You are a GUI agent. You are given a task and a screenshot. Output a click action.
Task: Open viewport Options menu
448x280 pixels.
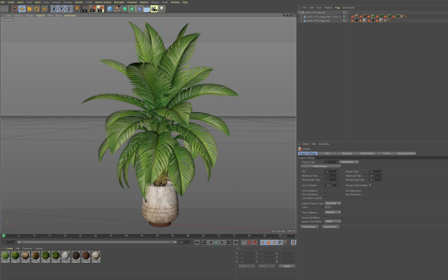click(40, 16)
